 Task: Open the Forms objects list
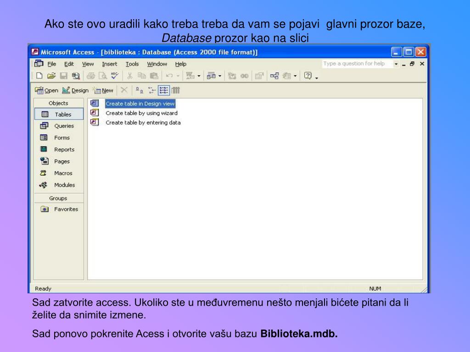[x=62, y=137]
